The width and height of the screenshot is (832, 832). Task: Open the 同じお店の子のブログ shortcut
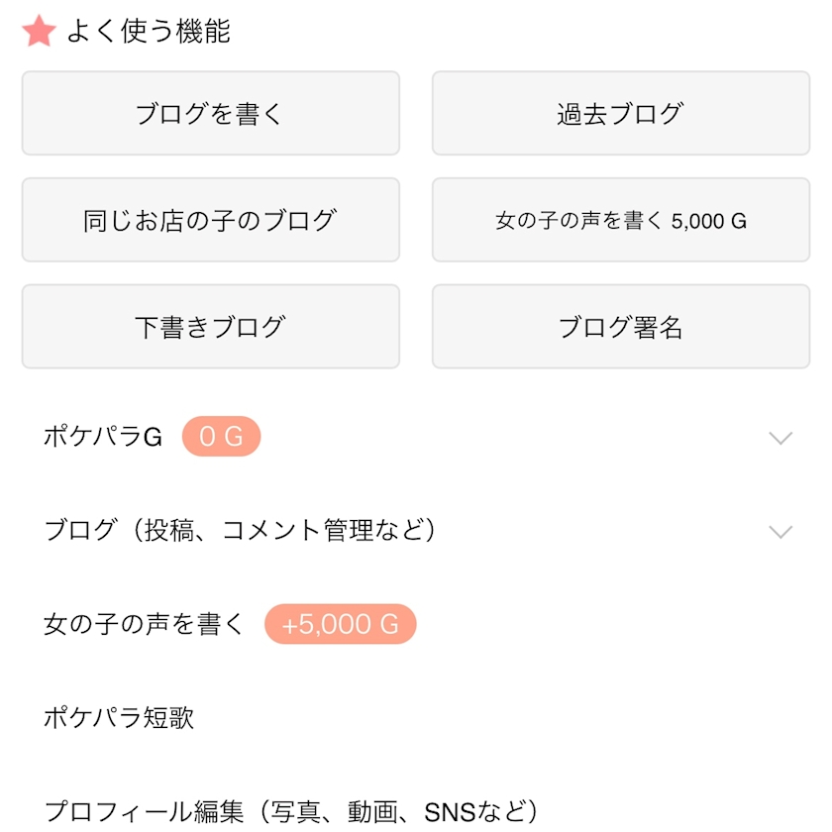tap(210, 220)
